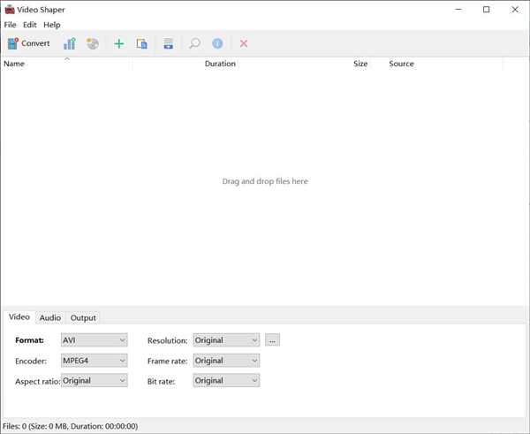Open the Frame rate dropdown
530x434 pixels.
[x=226, y=361]
